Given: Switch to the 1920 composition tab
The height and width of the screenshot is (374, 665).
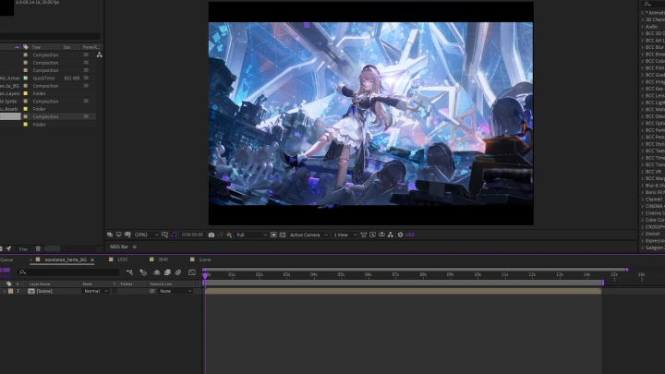Looking at the screenshot, I should [122, 259].
